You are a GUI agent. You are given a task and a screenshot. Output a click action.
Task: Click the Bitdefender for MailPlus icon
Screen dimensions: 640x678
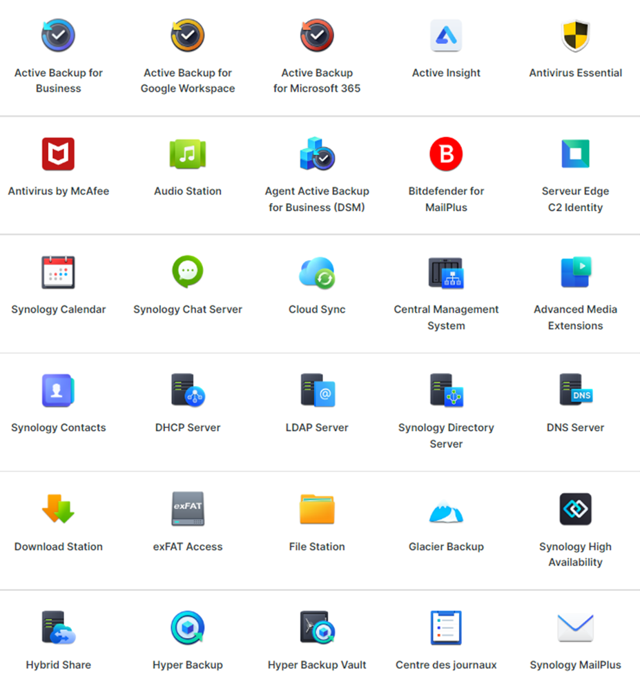tap(446, 154)
